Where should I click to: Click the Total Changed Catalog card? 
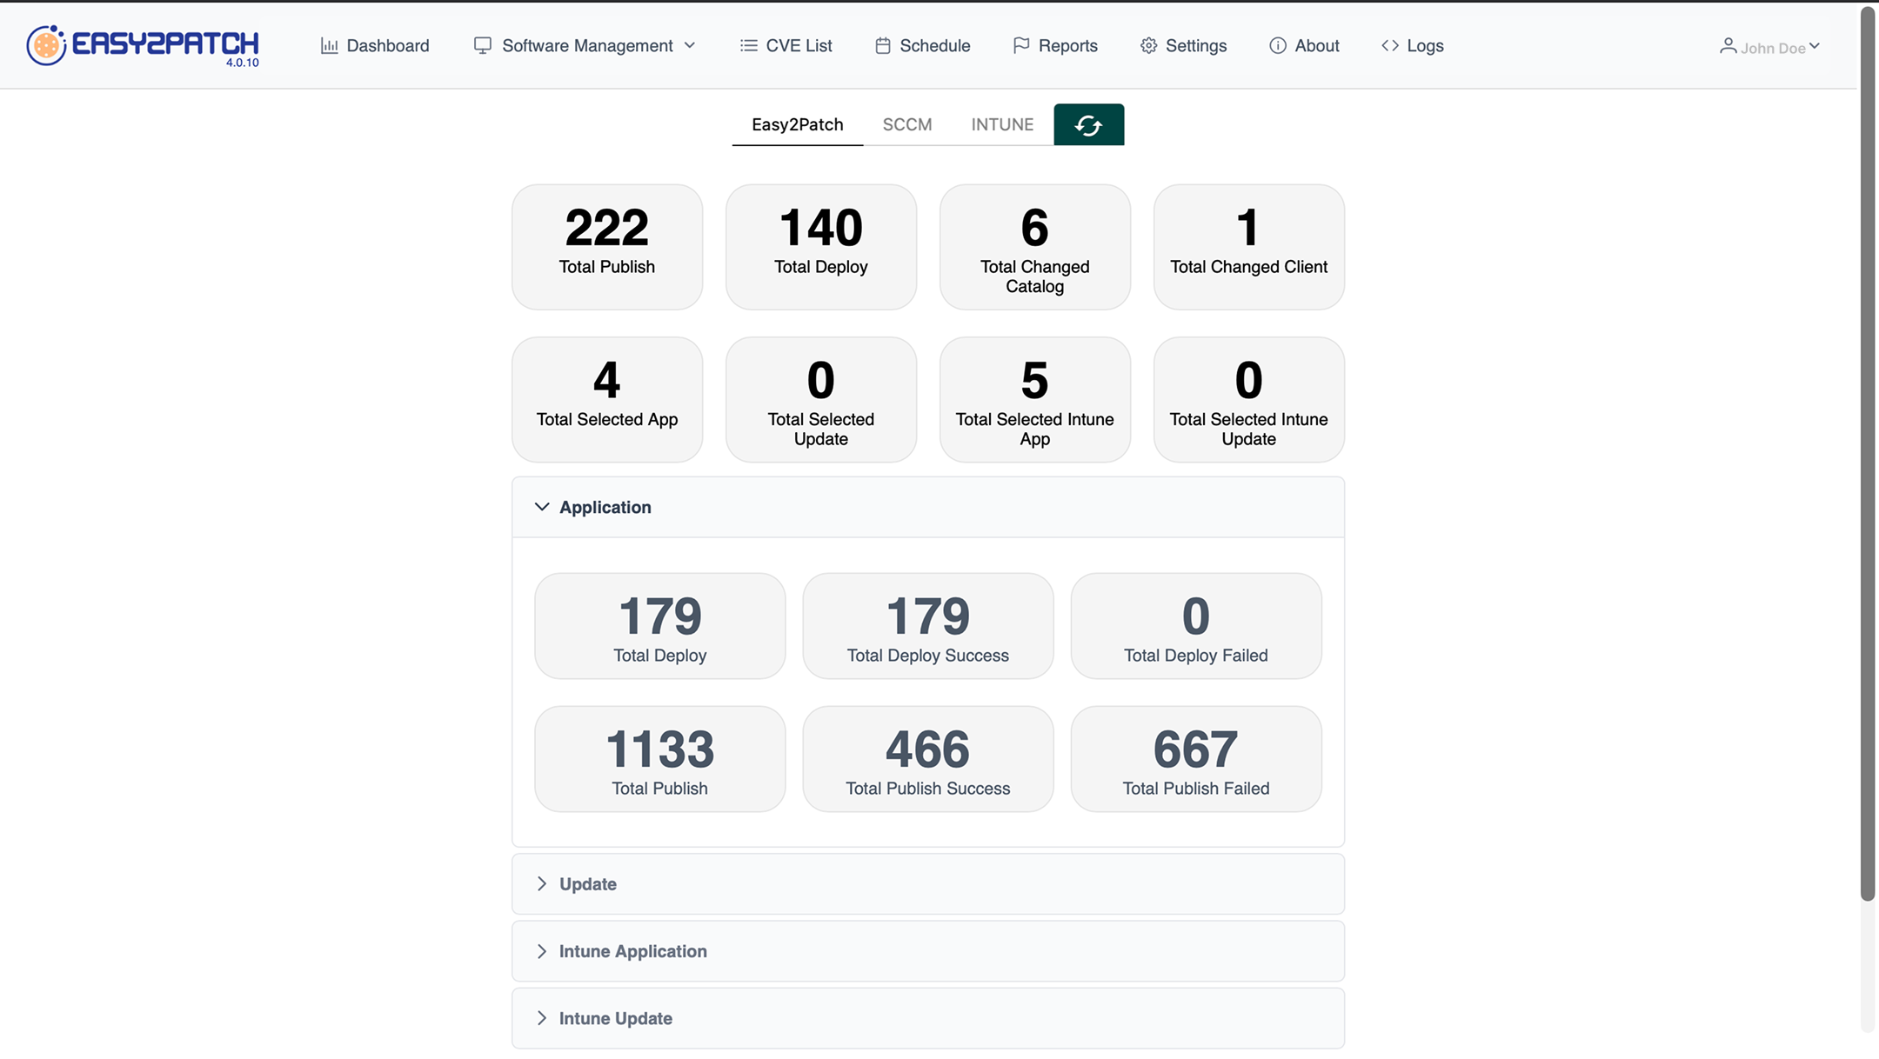click(1035, 247)
